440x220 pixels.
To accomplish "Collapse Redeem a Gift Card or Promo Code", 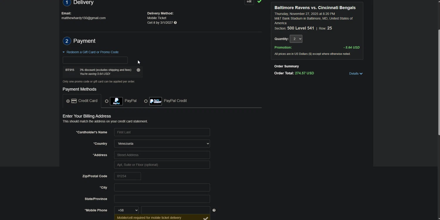I will pyautogui.click(x=91, y=52).
